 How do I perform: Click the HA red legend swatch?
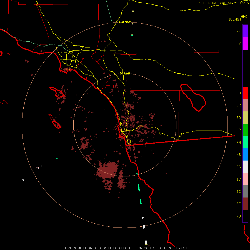(245, 93)
